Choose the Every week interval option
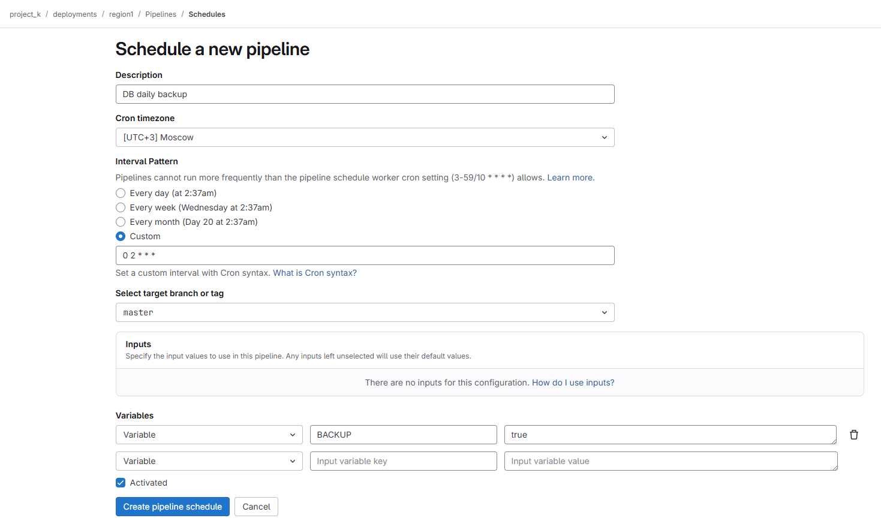Screen dimensions: 881x527 (x=121, y=207)
